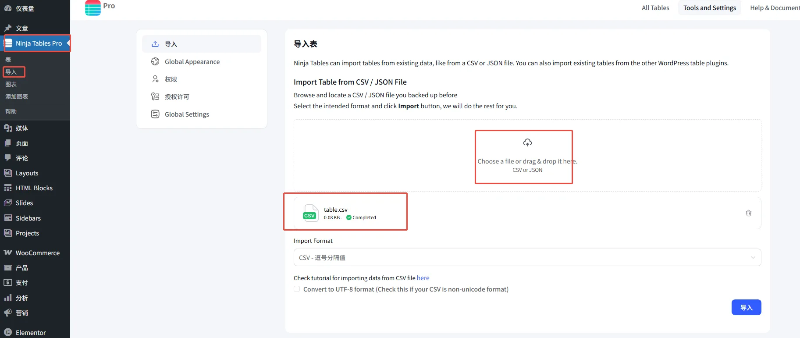Click the Slides icon in sidebar
800x338 pixels.
click(x=8, y=203)
